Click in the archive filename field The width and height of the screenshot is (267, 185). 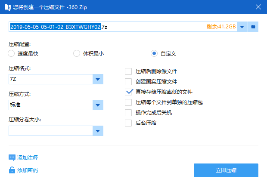point(123,27)
